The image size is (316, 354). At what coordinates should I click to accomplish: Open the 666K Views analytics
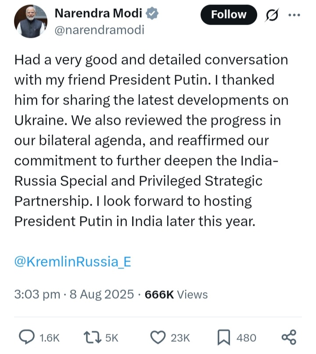click(176, 294)
